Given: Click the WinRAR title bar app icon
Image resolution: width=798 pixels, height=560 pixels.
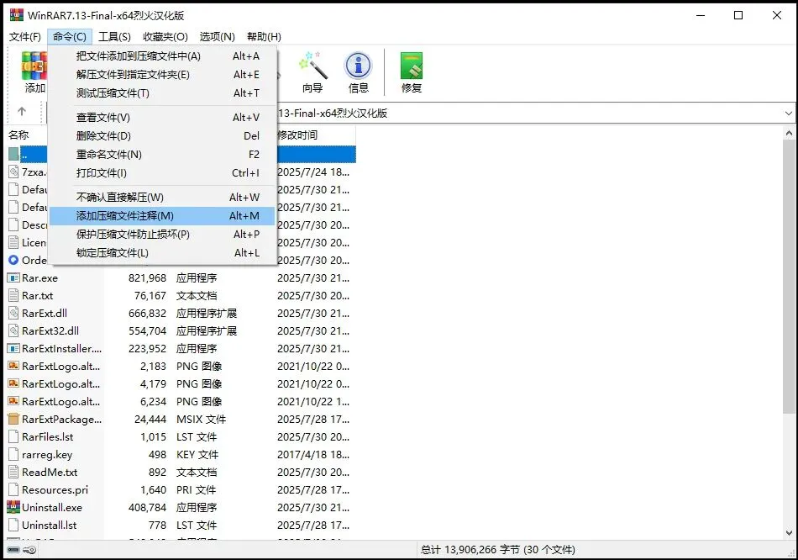Looking at the screenshot, I should [16, 15].
